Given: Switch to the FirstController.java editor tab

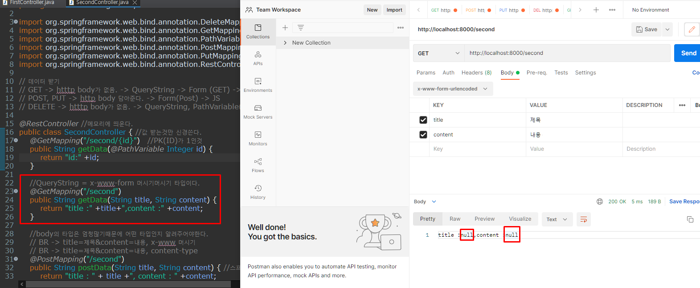Looking at the screenshot, I should click(32, 3).
